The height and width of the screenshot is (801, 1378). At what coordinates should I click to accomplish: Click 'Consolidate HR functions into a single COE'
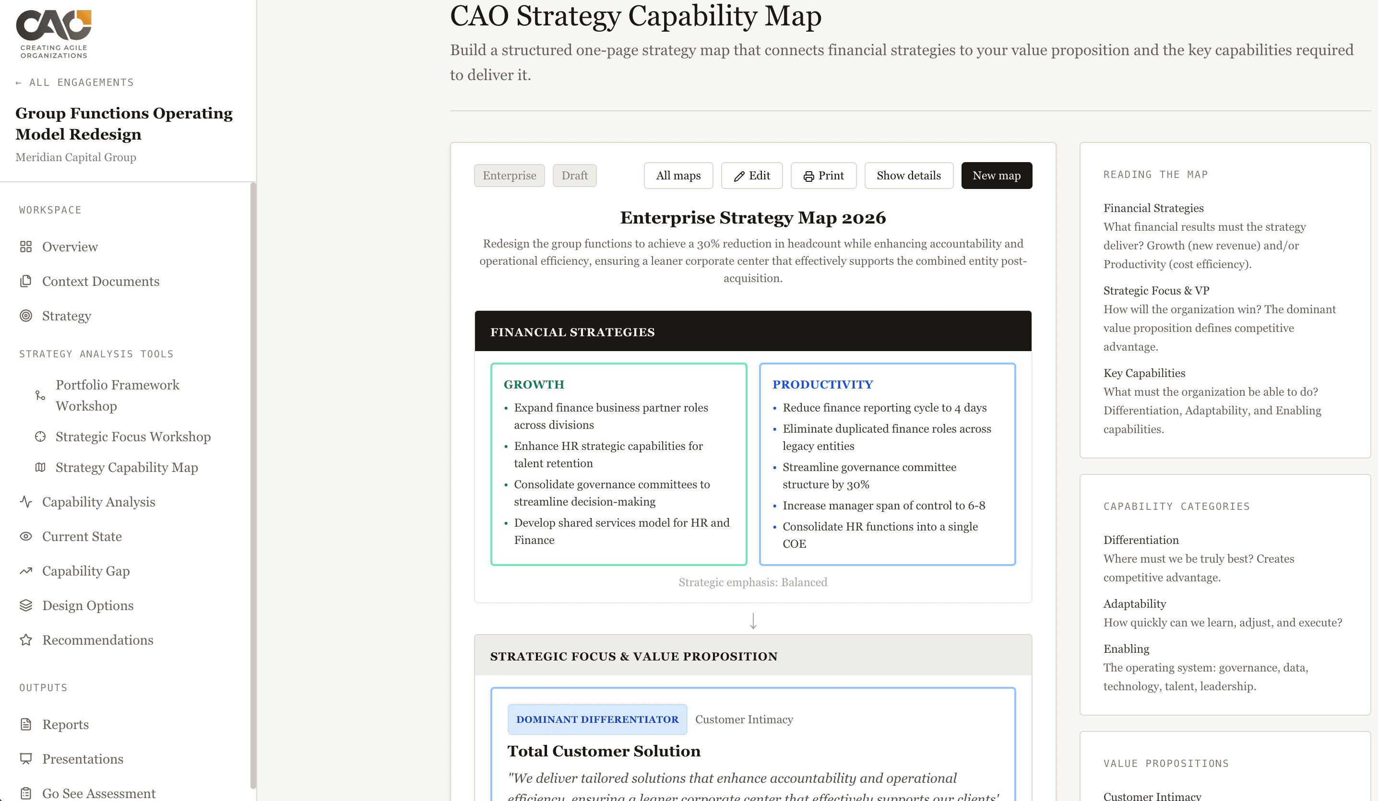pyautogui.click(x=880, y=535)
